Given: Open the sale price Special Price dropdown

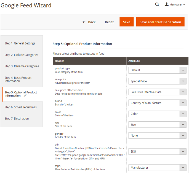Looking at the screenshot, I should click(157, 81).
